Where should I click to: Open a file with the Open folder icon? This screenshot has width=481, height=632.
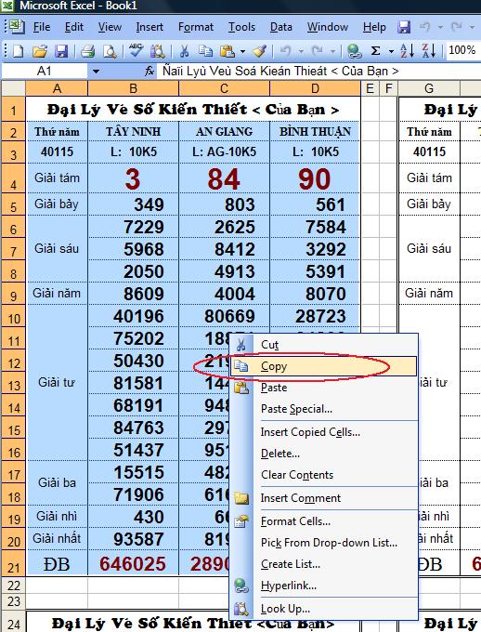tap(40, 51)
